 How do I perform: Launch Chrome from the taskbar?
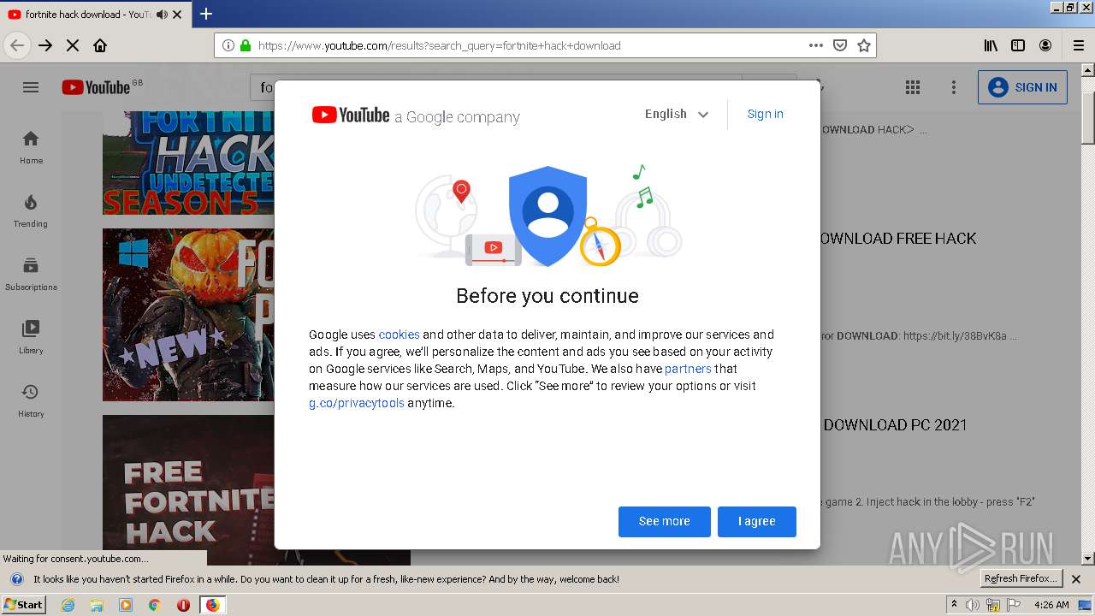(x=155, y=605)
